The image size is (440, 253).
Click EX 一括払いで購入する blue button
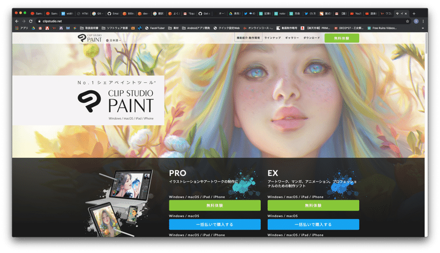tap(313, 224)
